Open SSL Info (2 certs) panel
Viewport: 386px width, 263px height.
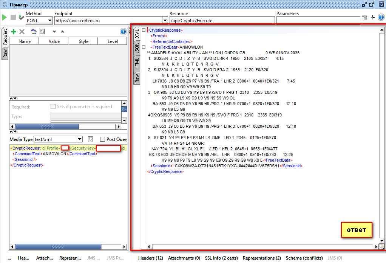pos(221,258)
